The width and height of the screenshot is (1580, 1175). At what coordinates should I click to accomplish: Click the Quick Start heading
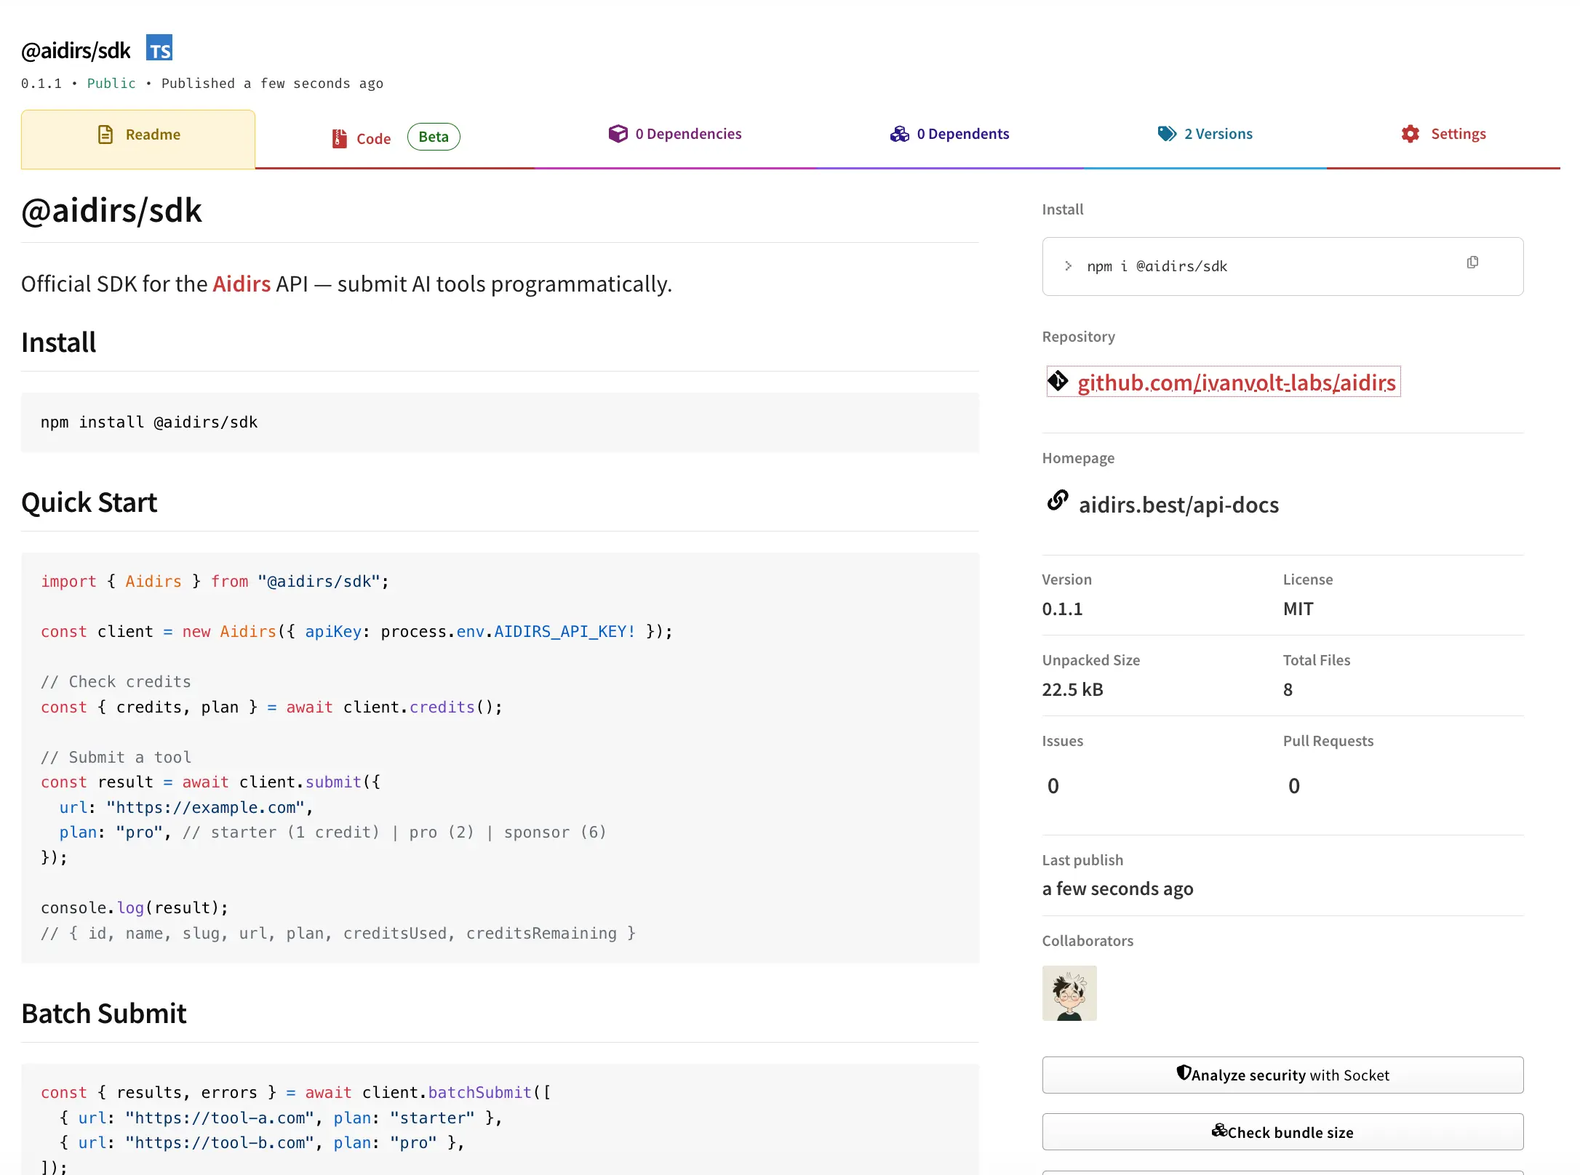(x=89, y=502)
